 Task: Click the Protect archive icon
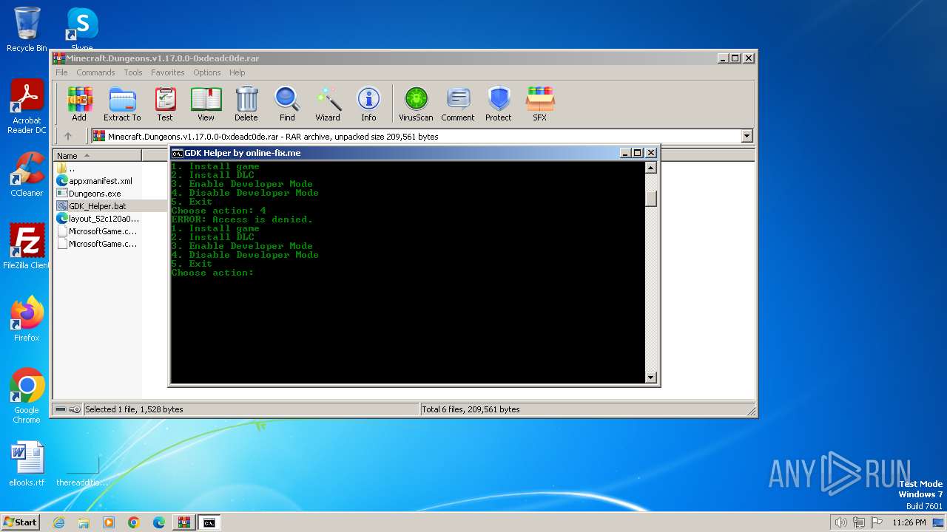pos(499,103)
